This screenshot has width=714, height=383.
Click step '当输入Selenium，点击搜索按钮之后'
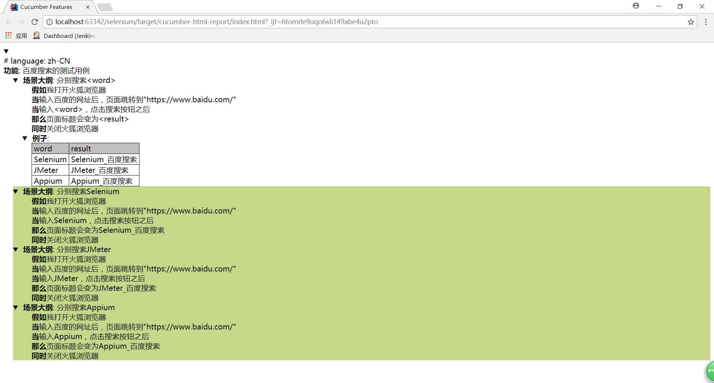93,221
